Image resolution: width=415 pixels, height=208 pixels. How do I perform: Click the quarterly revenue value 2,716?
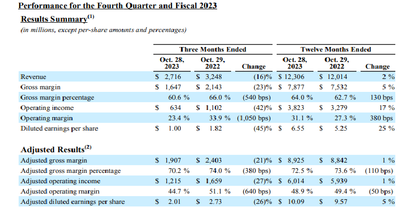tap(171, 76)
